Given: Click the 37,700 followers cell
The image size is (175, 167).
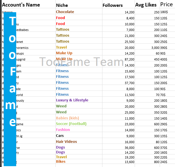Looking at the screenshot, I should tap(118, 82).
